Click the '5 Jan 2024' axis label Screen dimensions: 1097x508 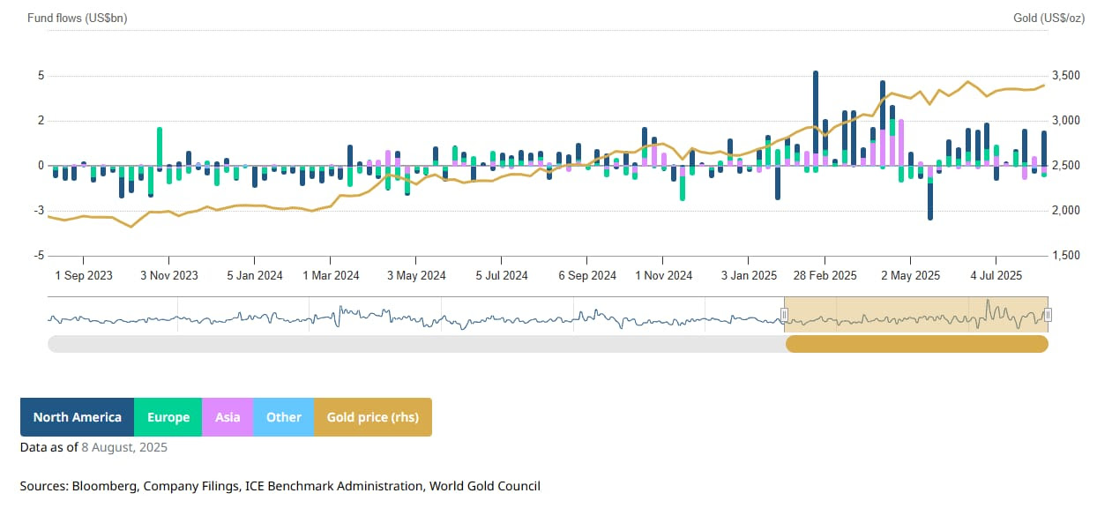254,275
